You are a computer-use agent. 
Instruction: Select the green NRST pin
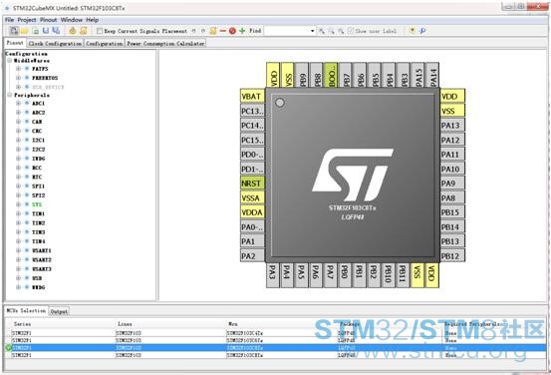coord(252,184)
